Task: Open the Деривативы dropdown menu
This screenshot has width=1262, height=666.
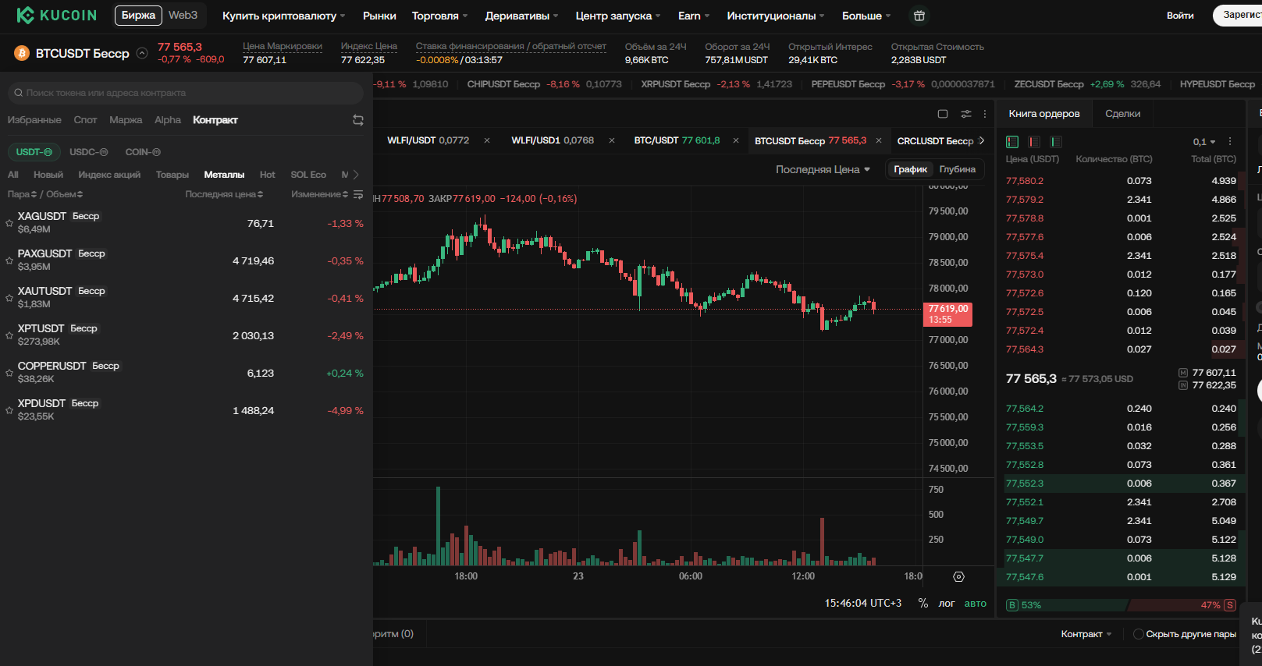Action: point(521,16)
